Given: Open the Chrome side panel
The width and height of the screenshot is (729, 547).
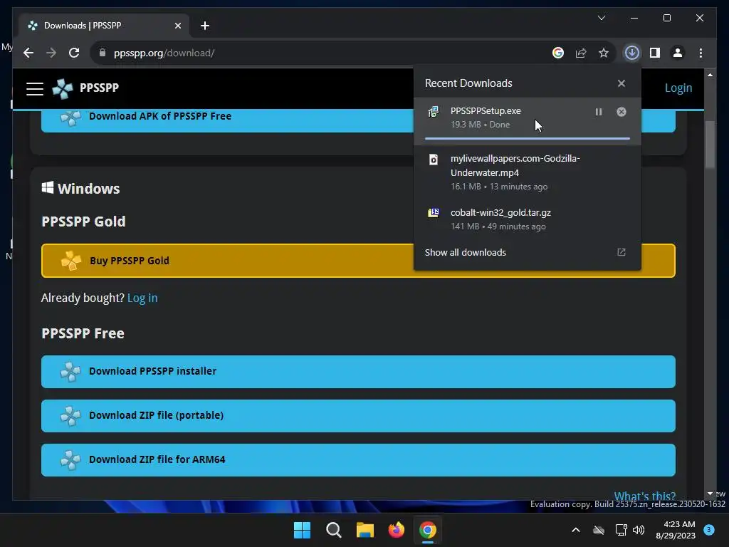Looking at the screenshot, I should click(655, 53).
